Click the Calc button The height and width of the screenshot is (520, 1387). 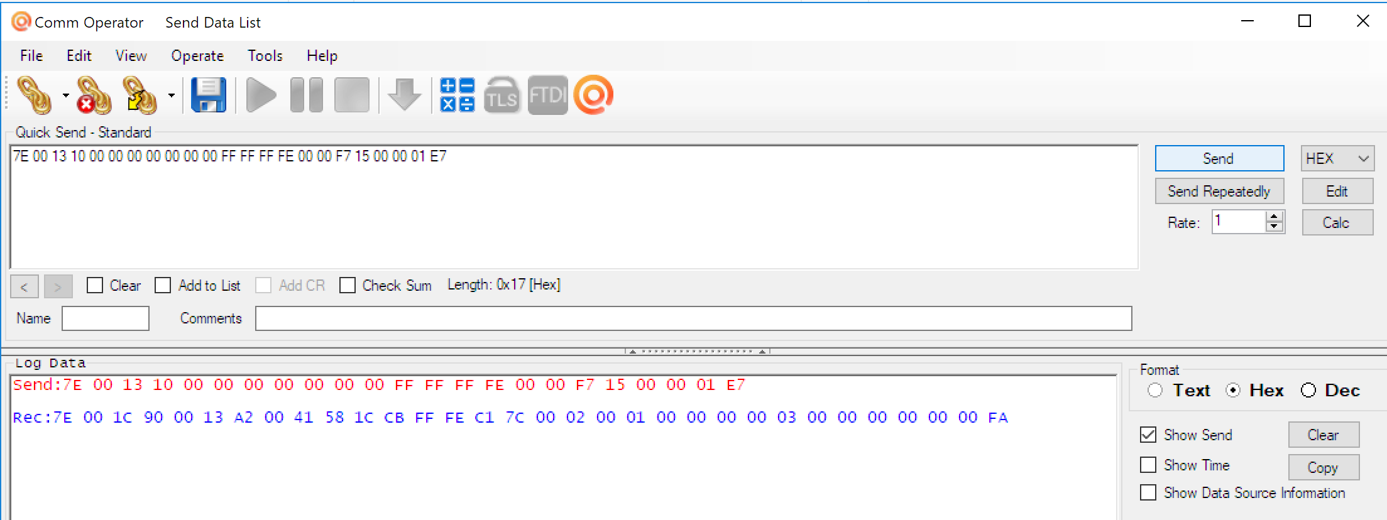pyautogui.click(x=1337, y=222)
